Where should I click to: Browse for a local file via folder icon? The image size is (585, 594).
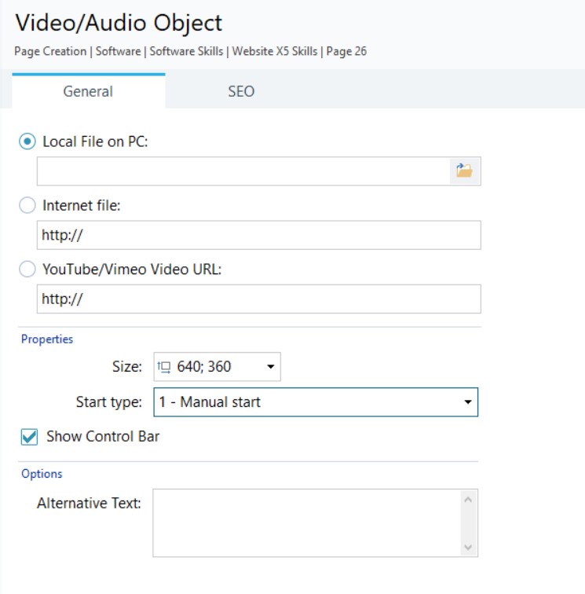pos(465,170)
